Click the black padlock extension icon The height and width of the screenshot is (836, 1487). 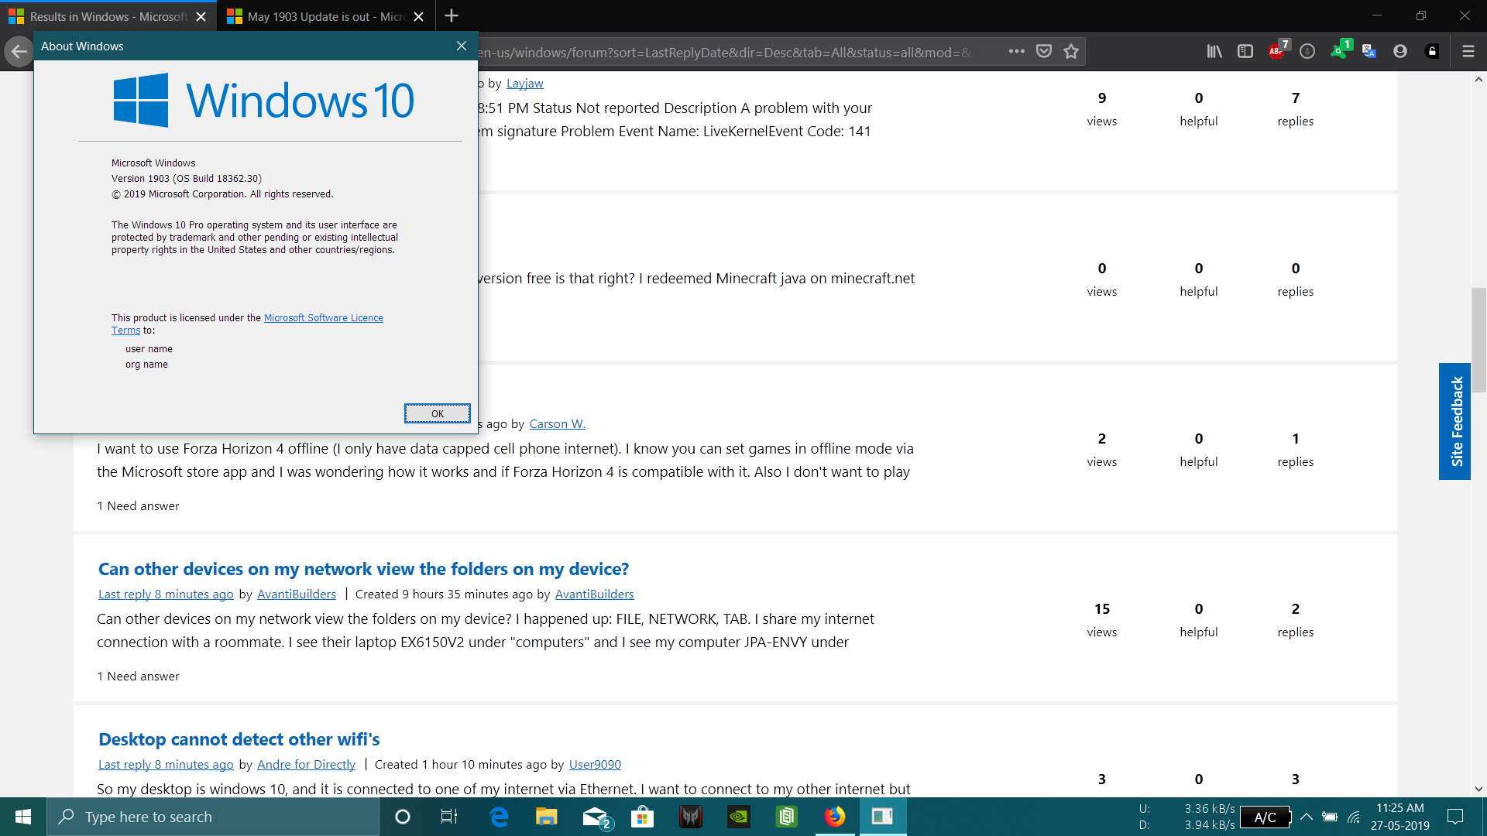pyautogui.click(x=1432, y=51)
